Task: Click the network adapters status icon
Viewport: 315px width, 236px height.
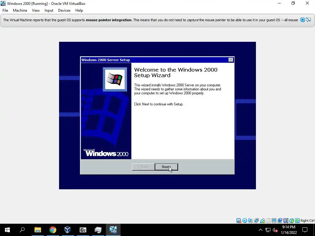Action: pos(256,221)
